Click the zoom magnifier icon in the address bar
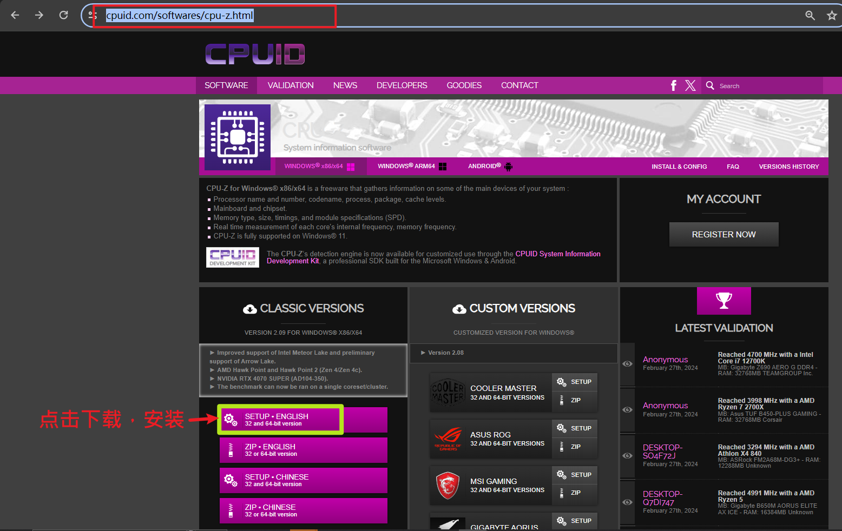This screenshot has width=842, height=531. [810, 15]
